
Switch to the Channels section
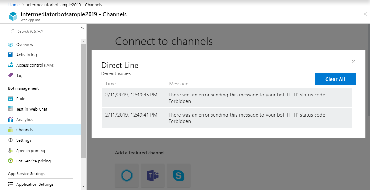(x=25, y=130)
